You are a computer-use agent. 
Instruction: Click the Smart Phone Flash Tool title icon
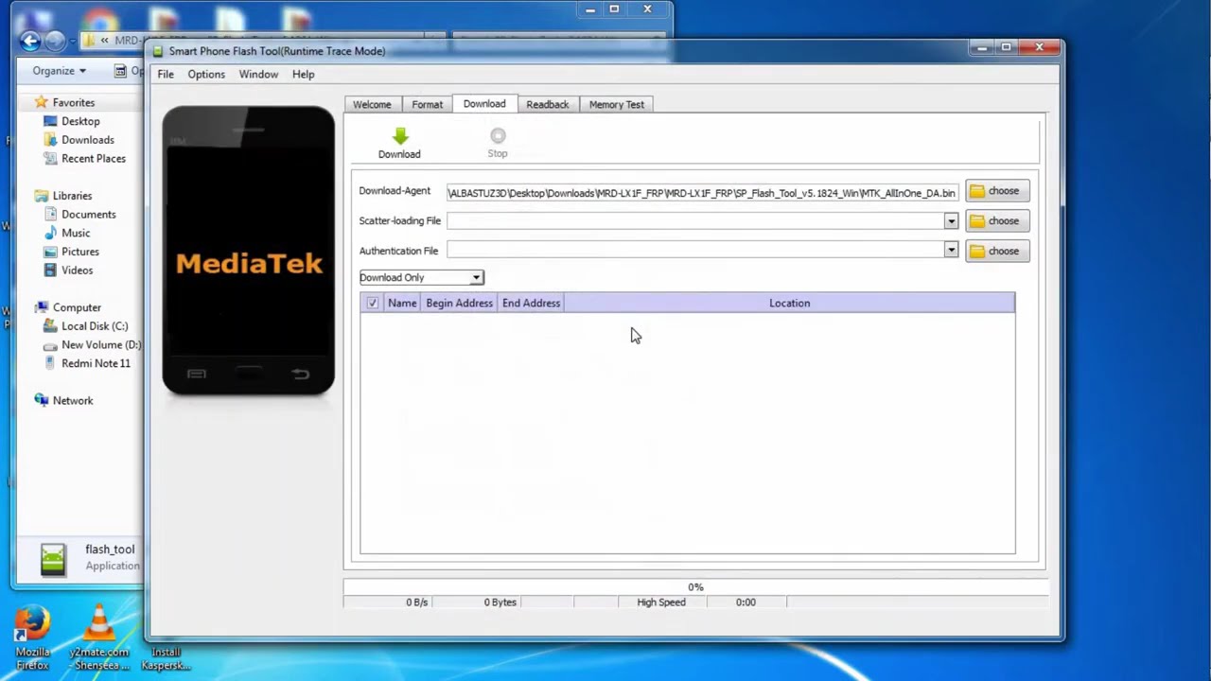(158, 51)
